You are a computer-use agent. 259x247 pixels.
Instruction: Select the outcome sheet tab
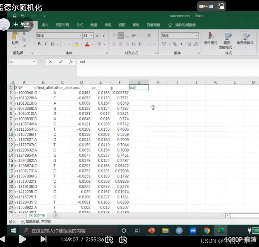(x=37, y=215)
